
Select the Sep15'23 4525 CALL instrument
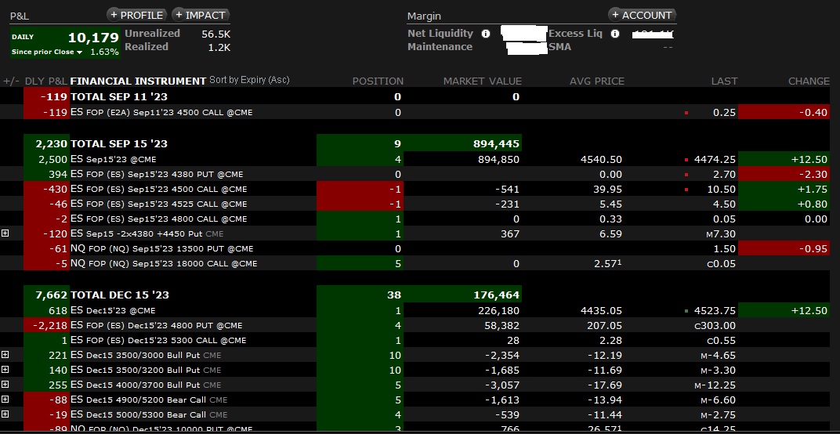click(x=158, y=204)
